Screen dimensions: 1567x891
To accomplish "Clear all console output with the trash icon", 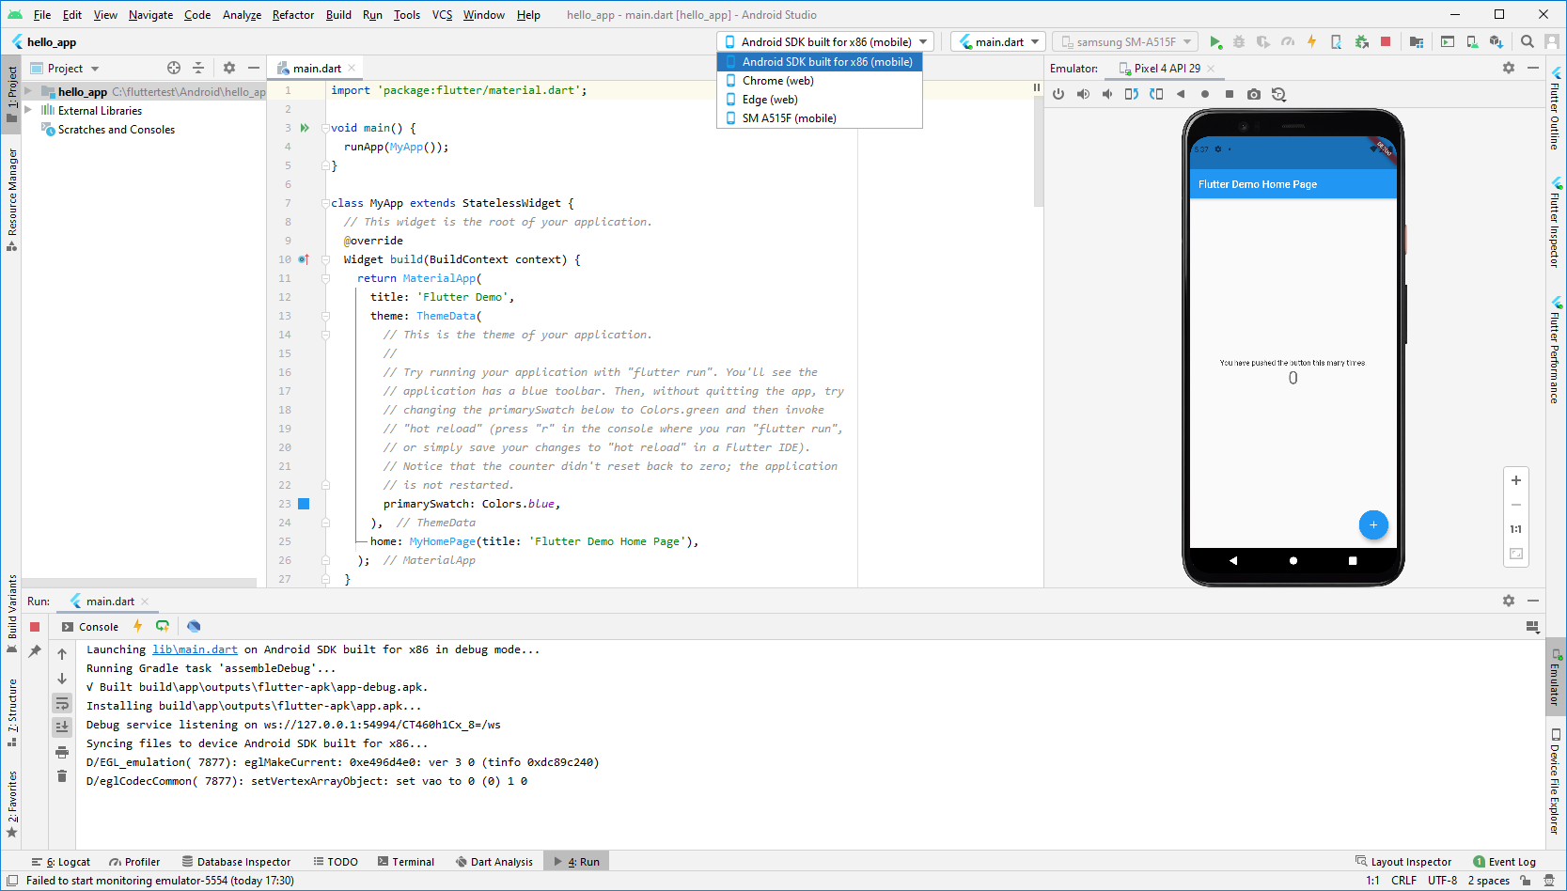I will (x=62, y=775).
